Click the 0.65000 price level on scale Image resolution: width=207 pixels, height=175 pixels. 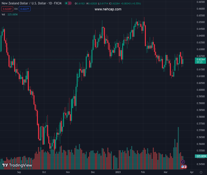pos(200,22)
